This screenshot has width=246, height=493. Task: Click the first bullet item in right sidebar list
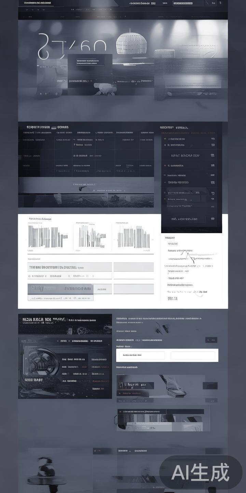point(176,139)
